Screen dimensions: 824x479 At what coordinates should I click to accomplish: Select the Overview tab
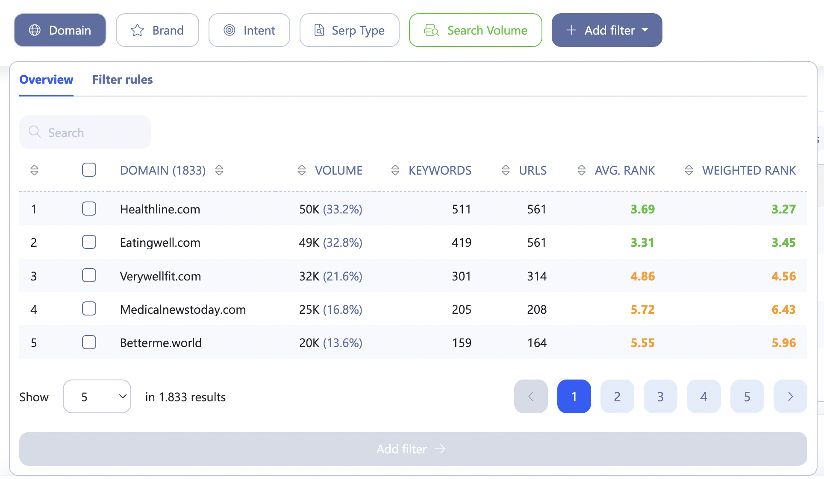tap(46, 80)
